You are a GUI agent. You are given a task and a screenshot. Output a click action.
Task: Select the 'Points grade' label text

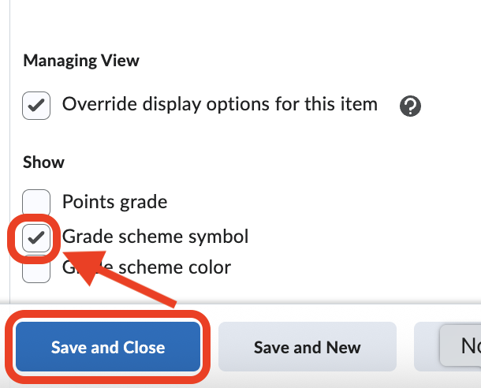(x=114, y=202)
